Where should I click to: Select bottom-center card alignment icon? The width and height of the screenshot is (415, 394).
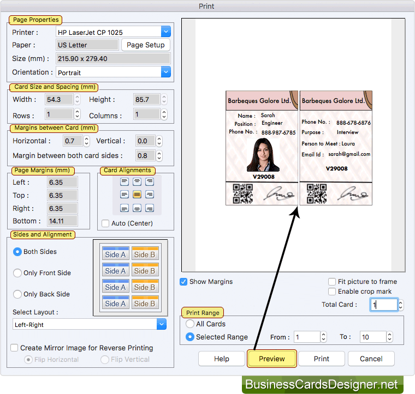tap(137, 208)
